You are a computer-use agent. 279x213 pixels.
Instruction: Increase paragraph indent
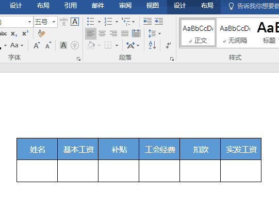[x=159, y=22]
